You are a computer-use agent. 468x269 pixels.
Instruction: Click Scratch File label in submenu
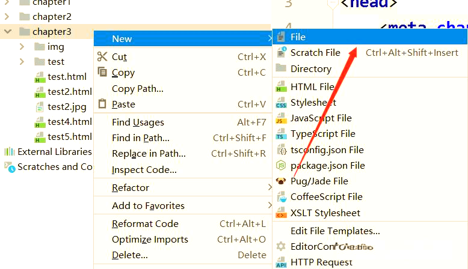pos(315,52)
